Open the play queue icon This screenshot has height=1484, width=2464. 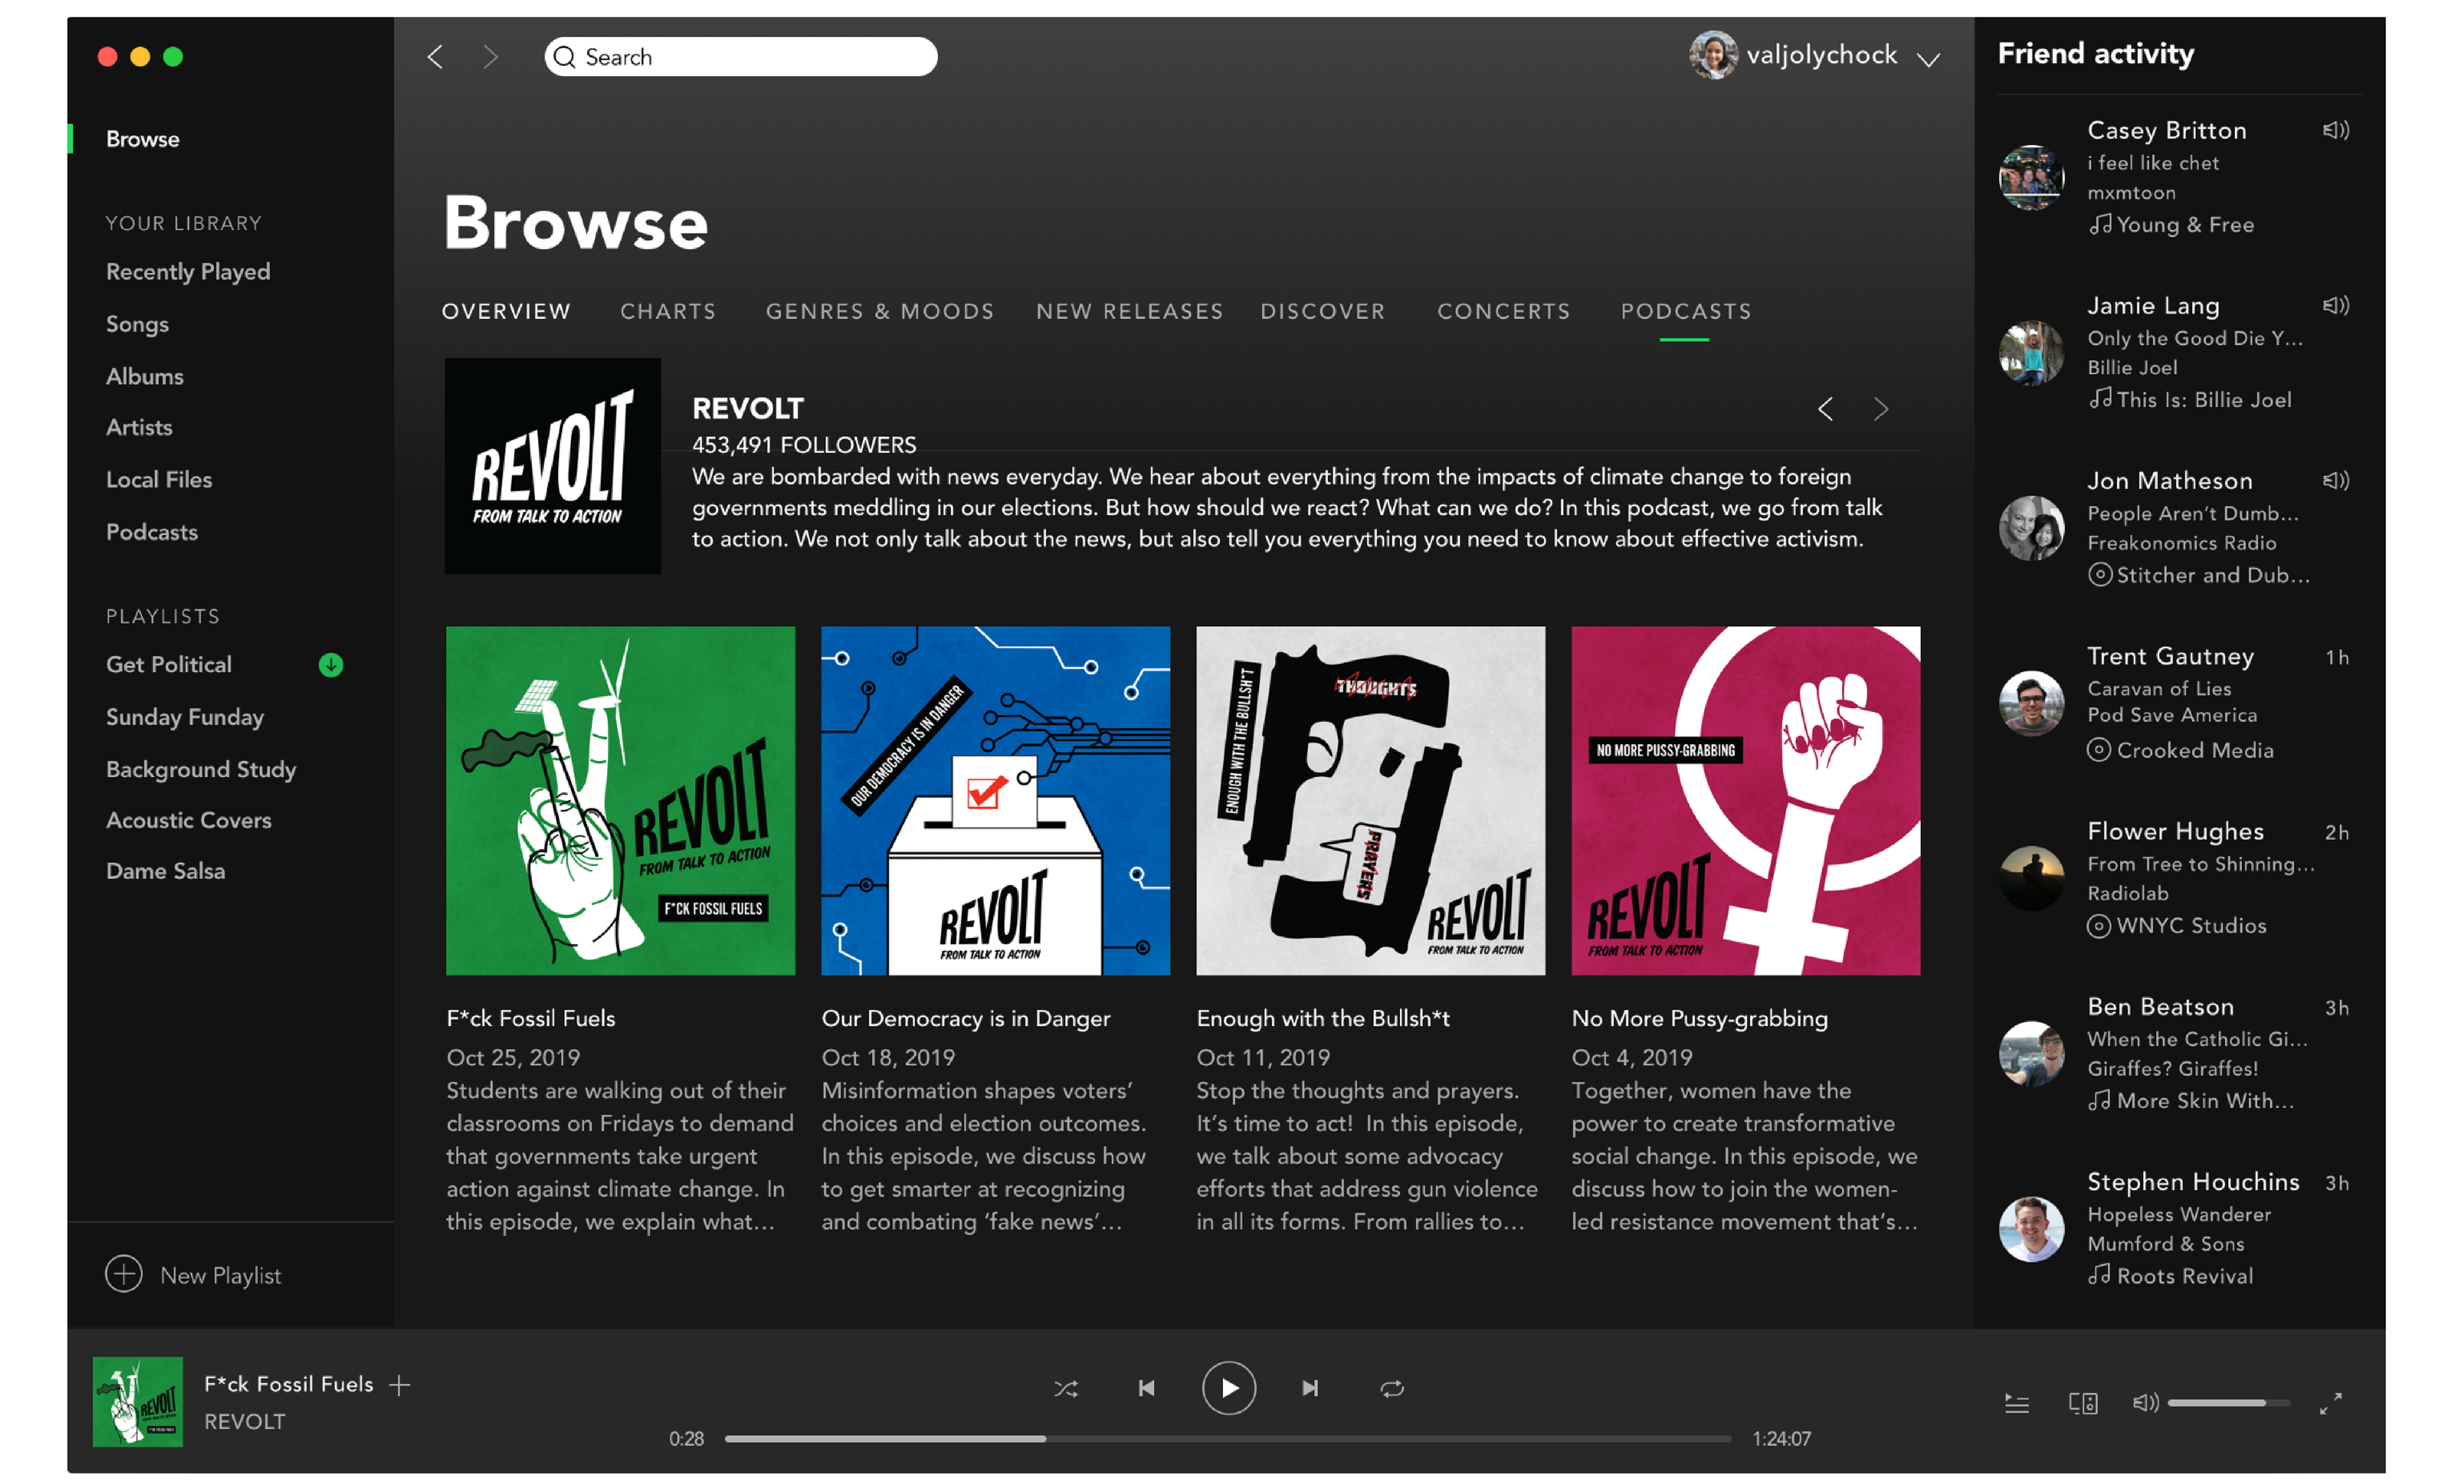point(2017,1404)
